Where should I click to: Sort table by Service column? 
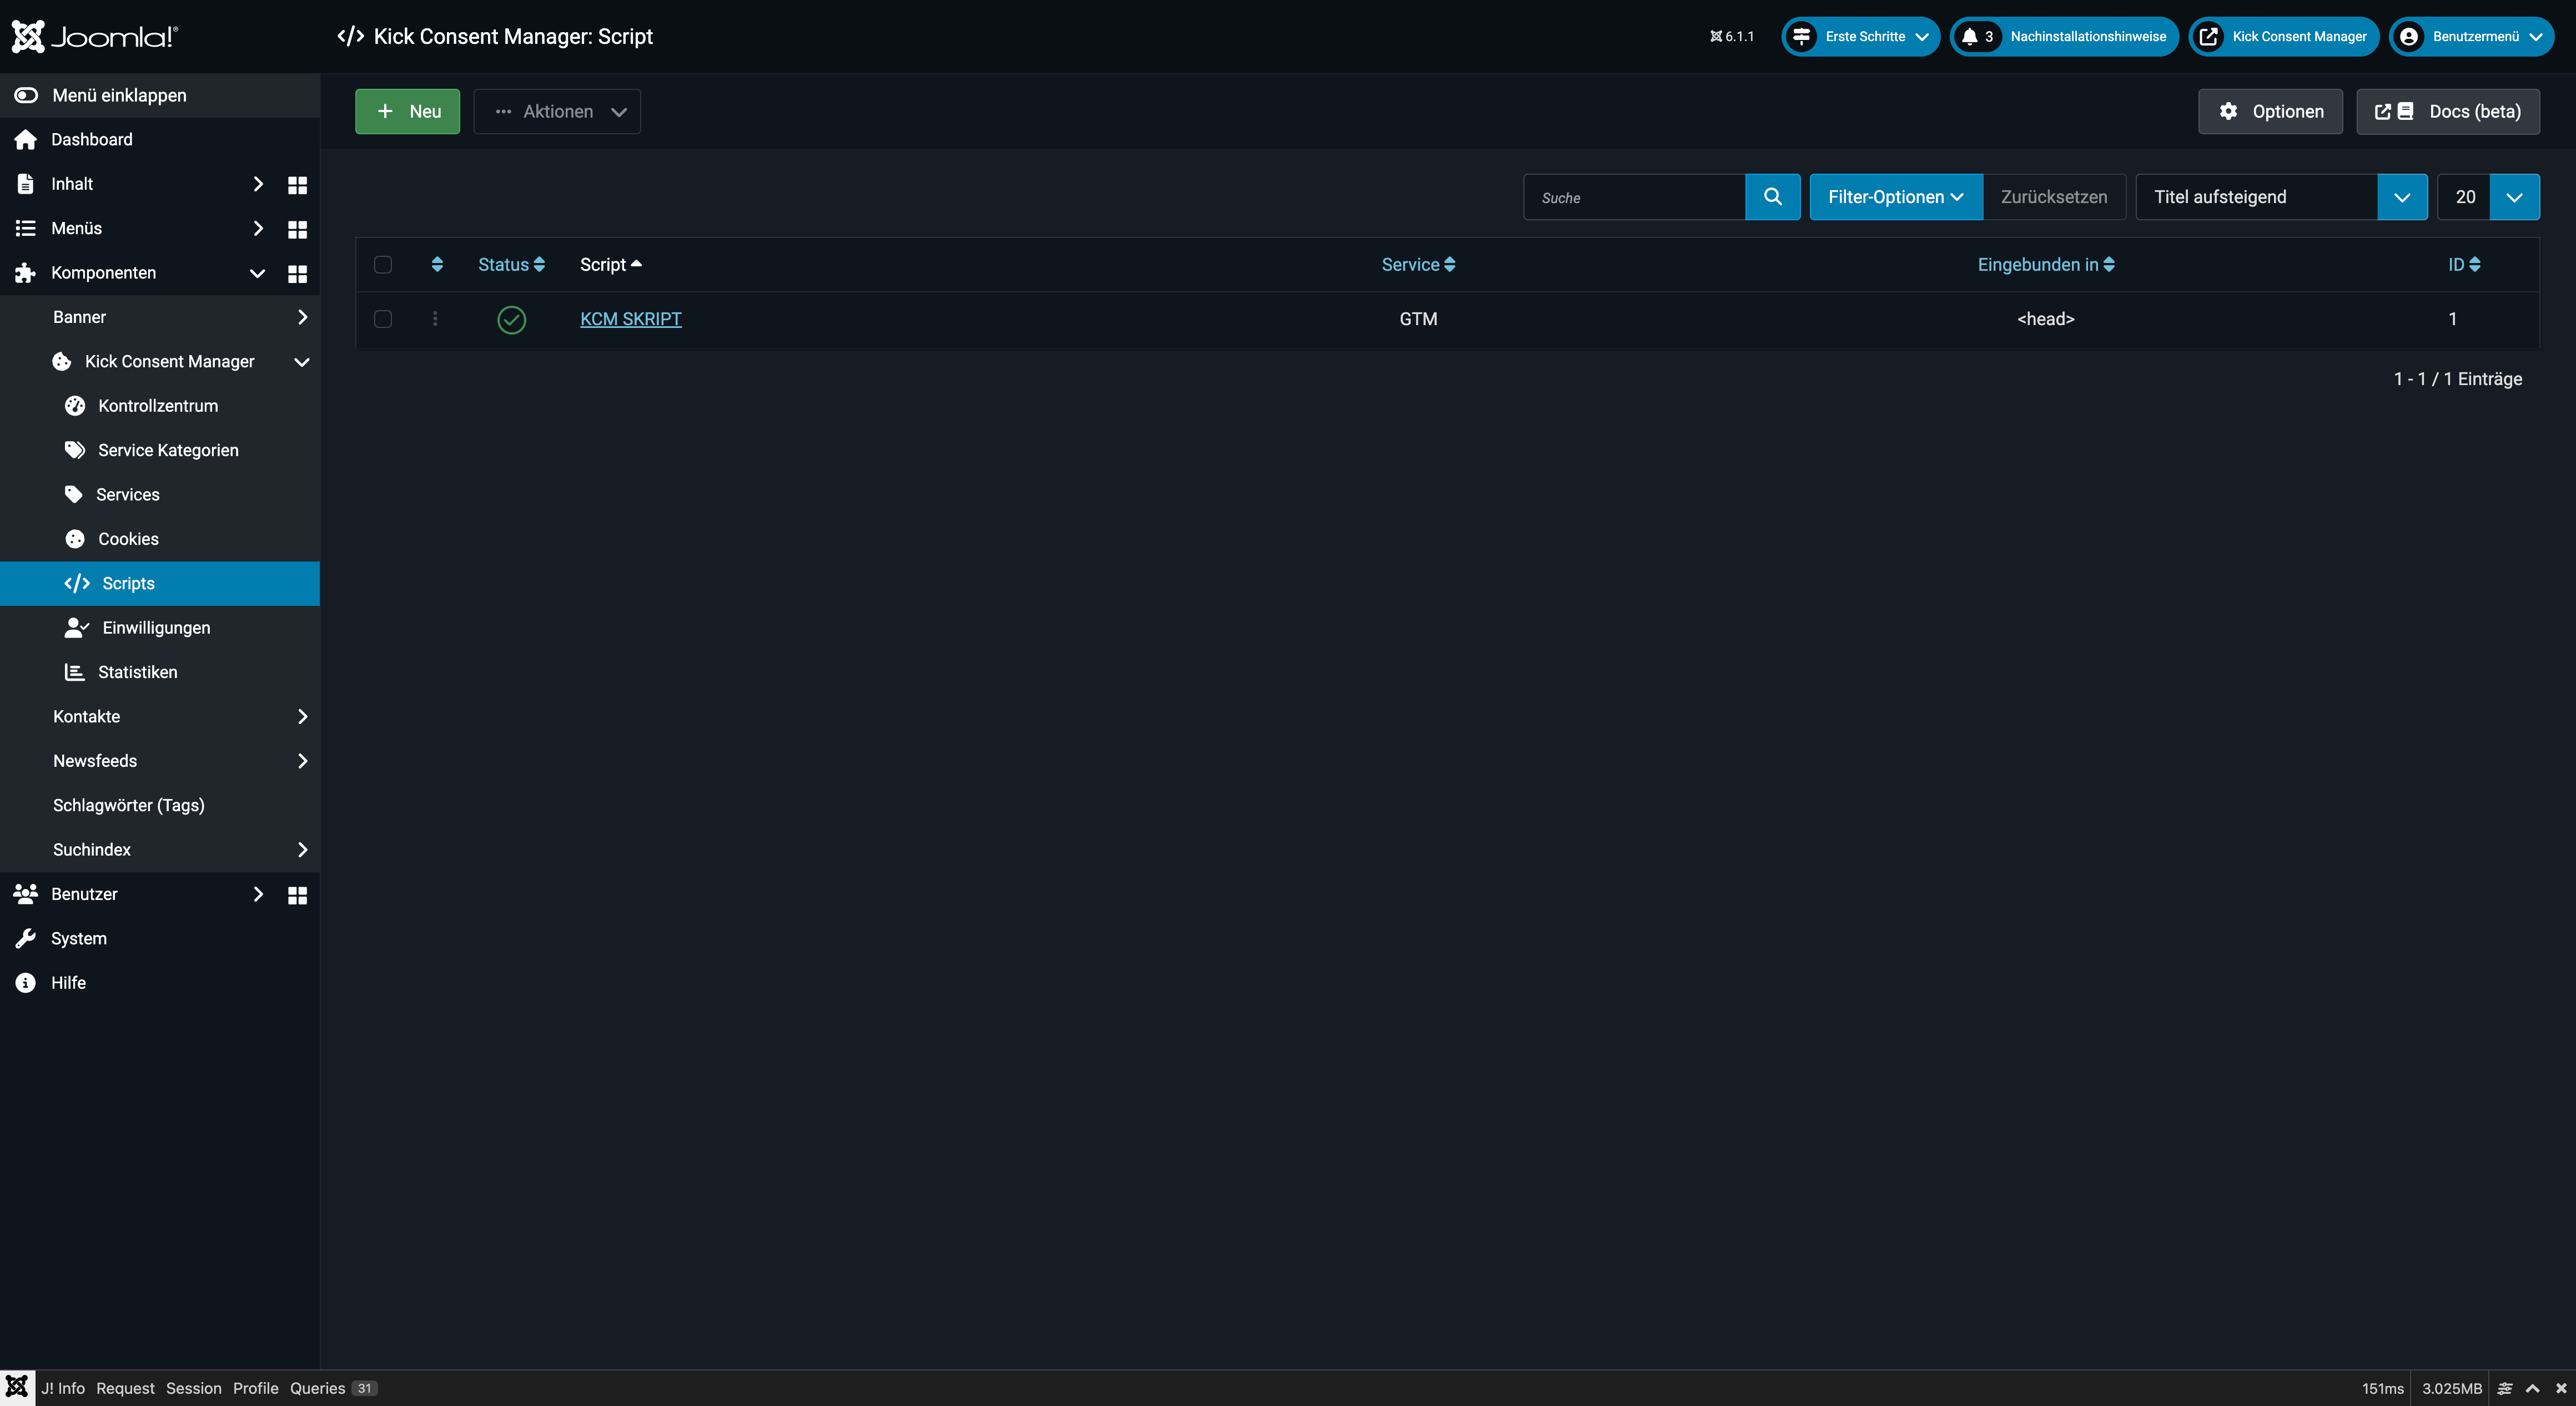tap(1418, 265)
